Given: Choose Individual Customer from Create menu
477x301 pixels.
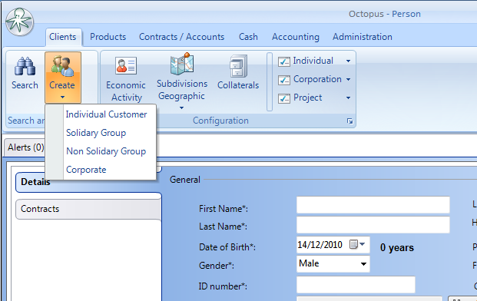Looking at the screenshot, I should [107, 114].
